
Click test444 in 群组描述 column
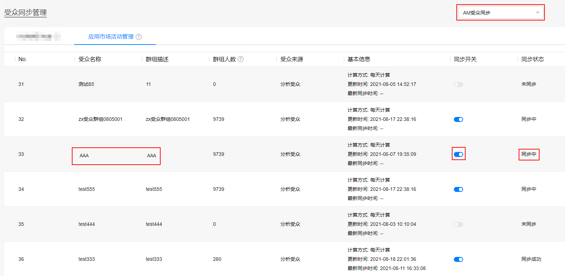tap(154, 224)
